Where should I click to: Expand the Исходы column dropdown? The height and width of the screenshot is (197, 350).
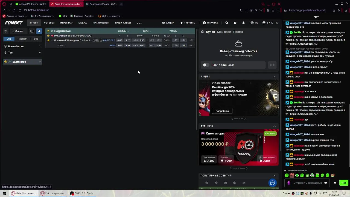tap(124, 31)
